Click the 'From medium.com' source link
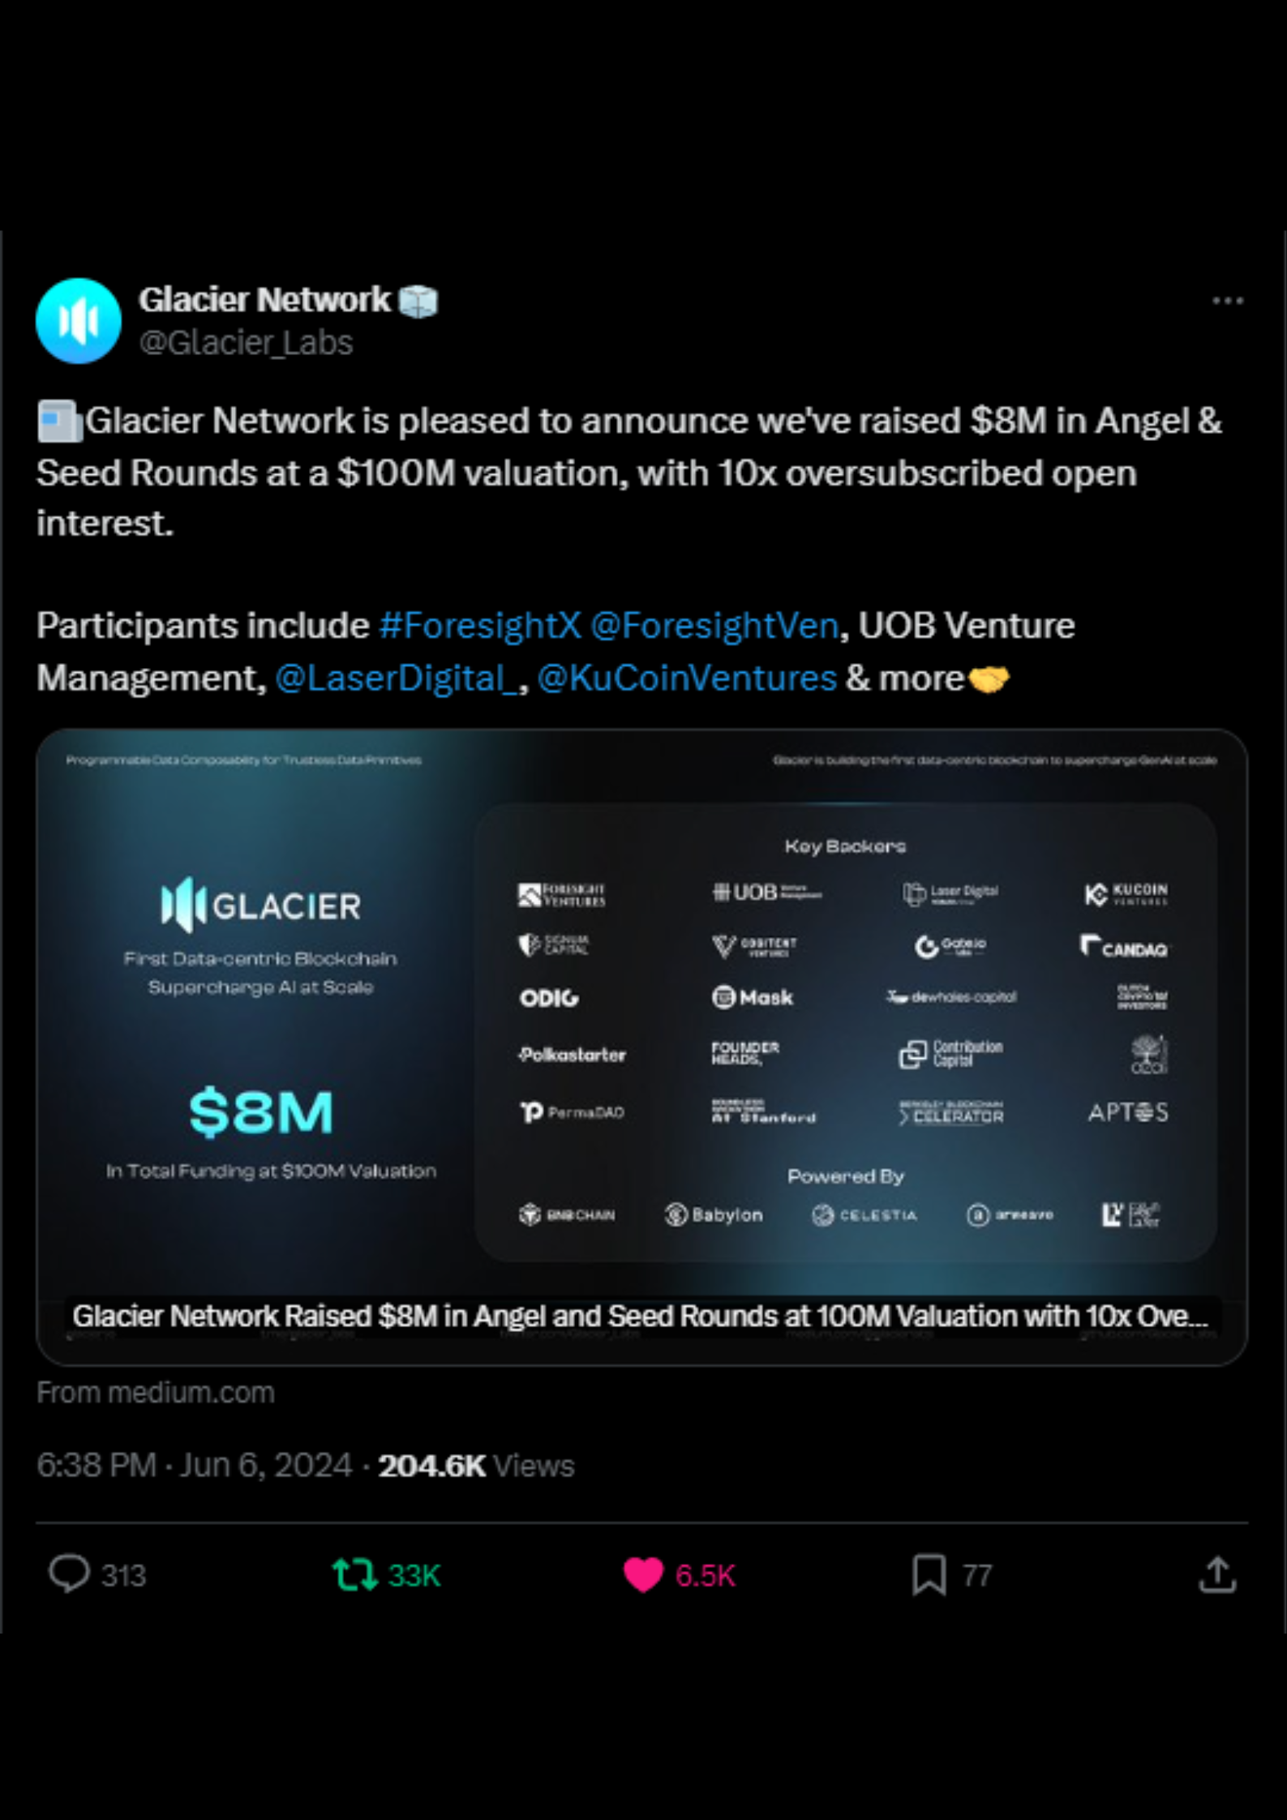Viewport: 1287px width, 1820px height. 156,1393
